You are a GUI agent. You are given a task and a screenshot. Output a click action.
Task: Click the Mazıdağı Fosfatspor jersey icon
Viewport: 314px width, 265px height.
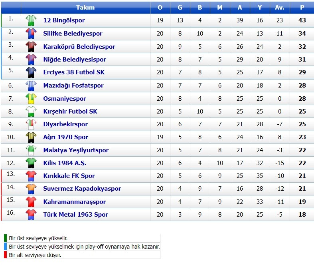click(31, 86)
